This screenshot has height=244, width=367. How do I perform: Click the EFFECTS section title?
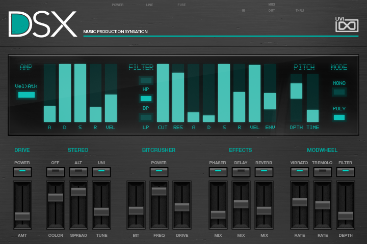(x=241, y=150)
